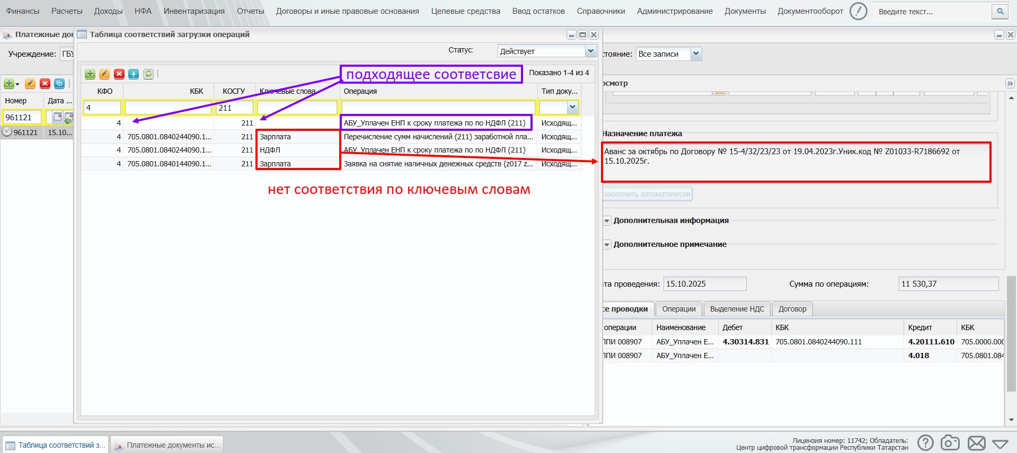Sort by the Номер column header
The height and width of the screenshot is (453, 1017).
[22, 101]
